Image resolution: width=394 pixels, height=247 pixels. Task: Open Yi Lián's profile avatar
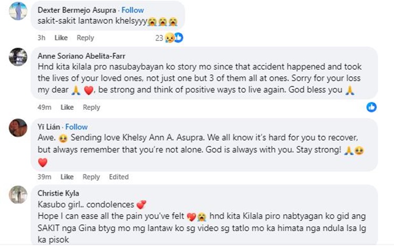point(18,128)
